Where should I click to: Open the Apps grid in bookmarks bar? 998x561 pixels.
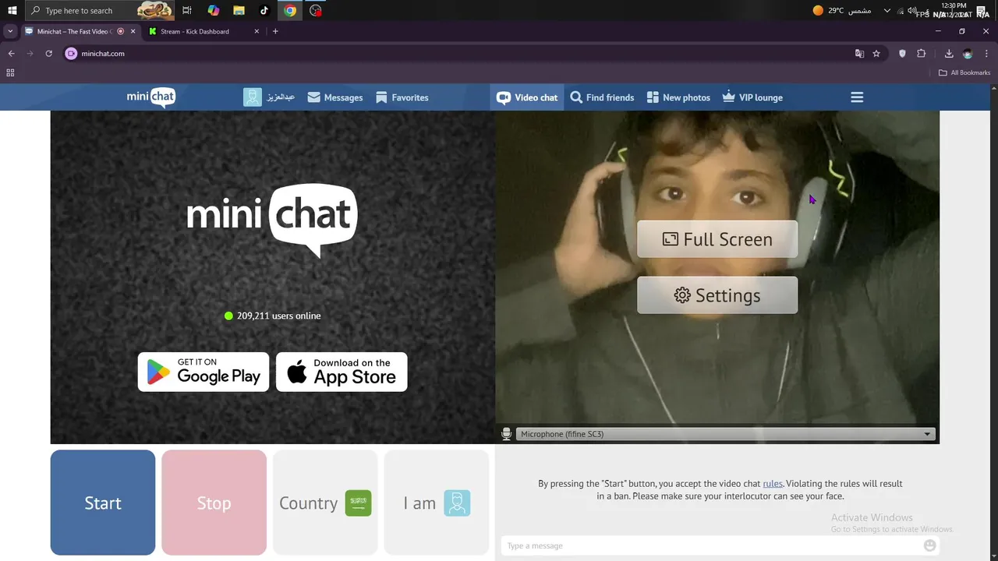click(x=10, y=72)
